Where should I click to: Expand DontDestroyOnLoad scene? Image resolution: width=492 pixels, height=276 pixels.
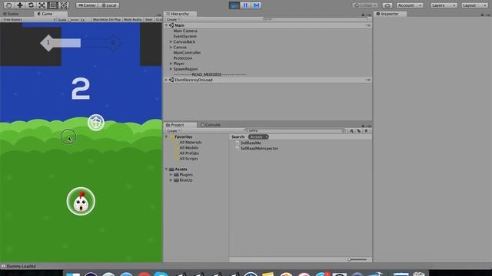[167, 80]
